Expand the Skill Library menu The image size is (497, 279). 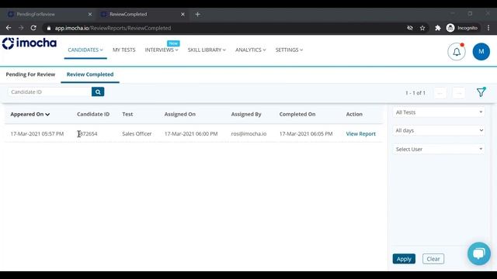point(207,50)
